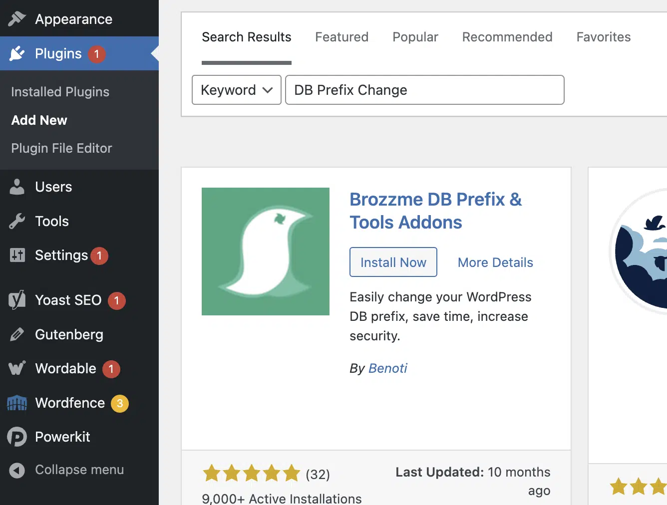Click the Tools wrench icon
667x505 pixels.
coord(17,221)
